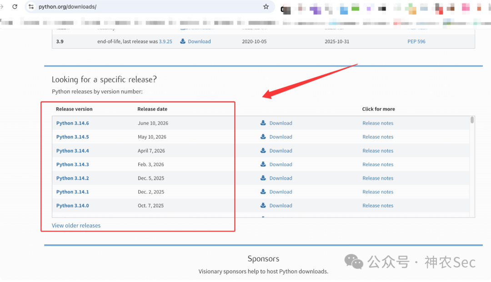
Task: Click Download text link for Python 3.14.1
Action: pyautogui.click(x=281, y=192)
